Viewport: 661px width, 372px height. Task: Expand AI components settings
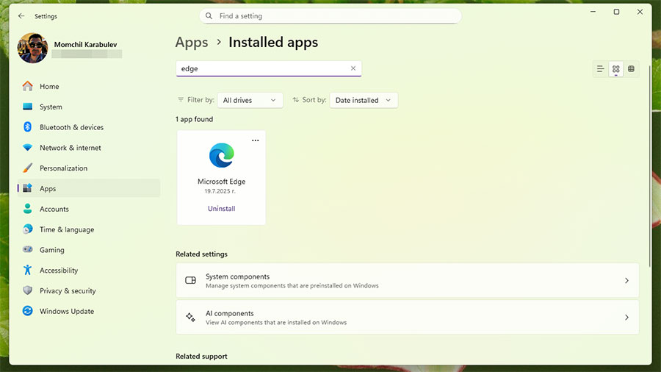[x=407, y=318]
